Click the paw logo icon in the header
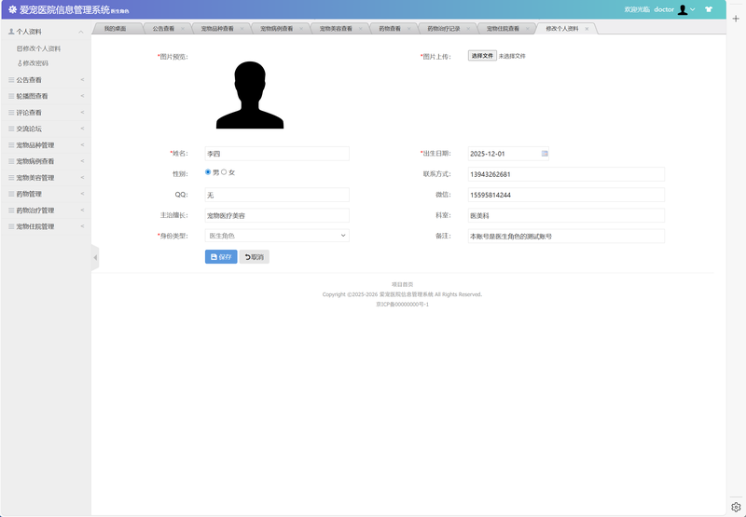This screenshot has height=517, width=746. pyautogui.click(x=13, y=9)
